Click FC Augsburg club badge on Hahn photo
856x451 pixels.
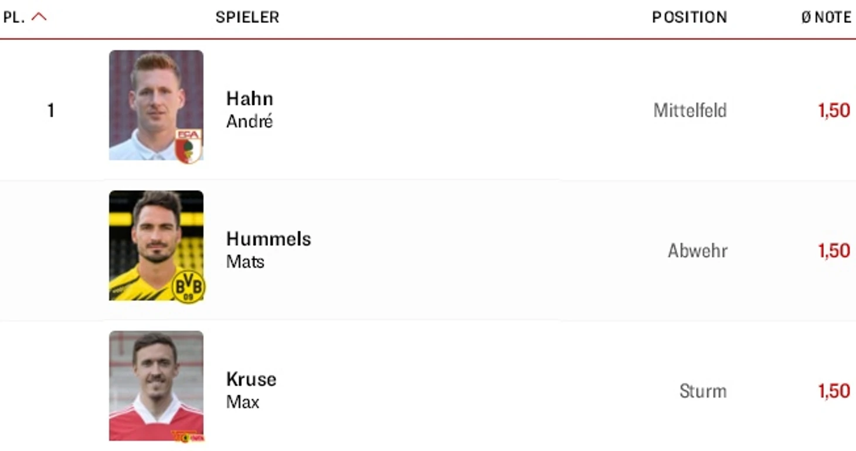[188, 146]
